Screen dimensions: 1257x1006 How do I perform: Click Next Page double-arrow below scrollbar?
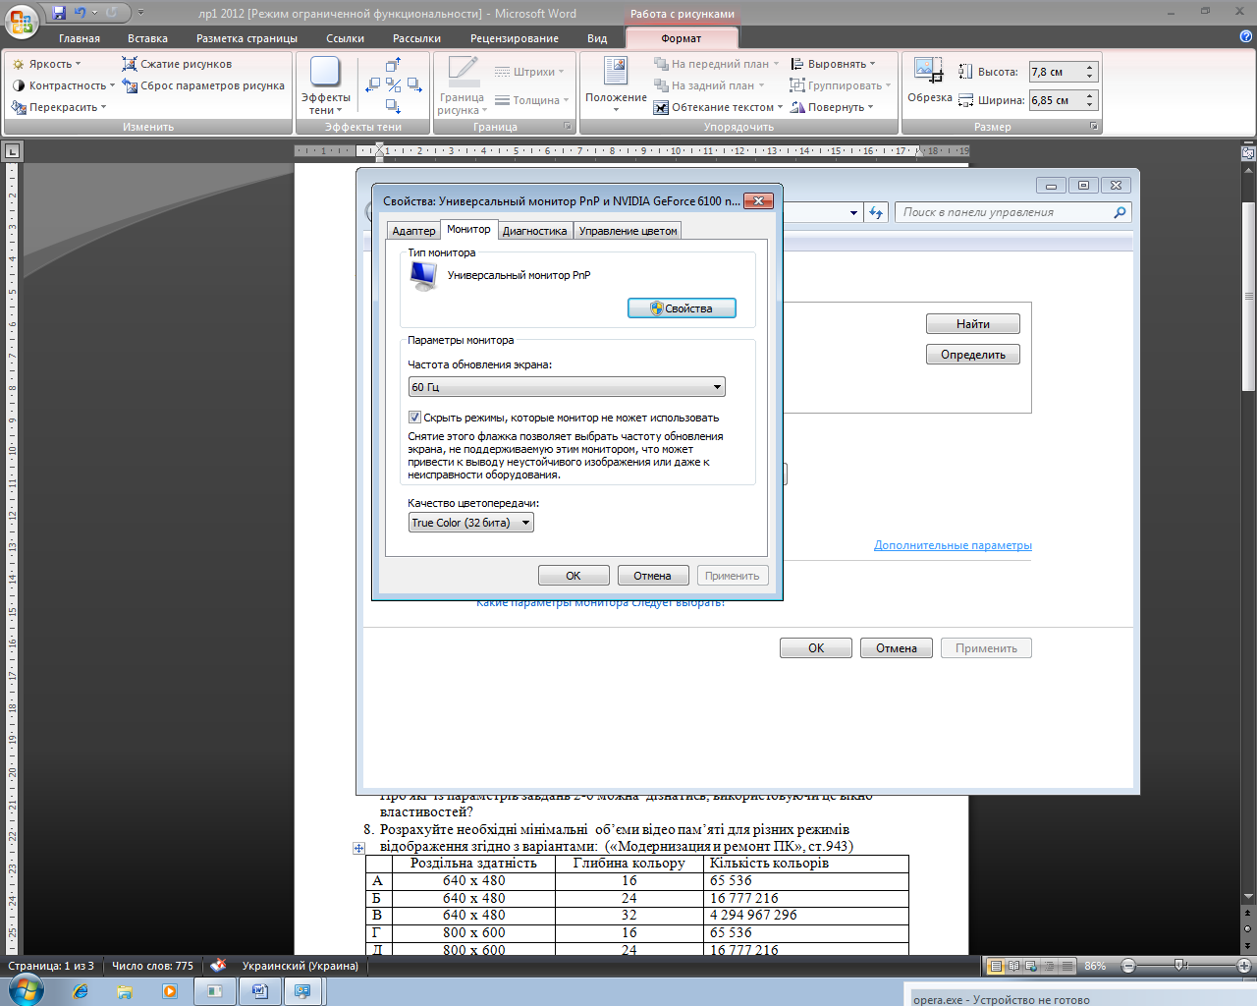[x=1248, y=945]
